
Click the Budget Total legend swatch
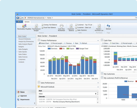click(77, 49)
